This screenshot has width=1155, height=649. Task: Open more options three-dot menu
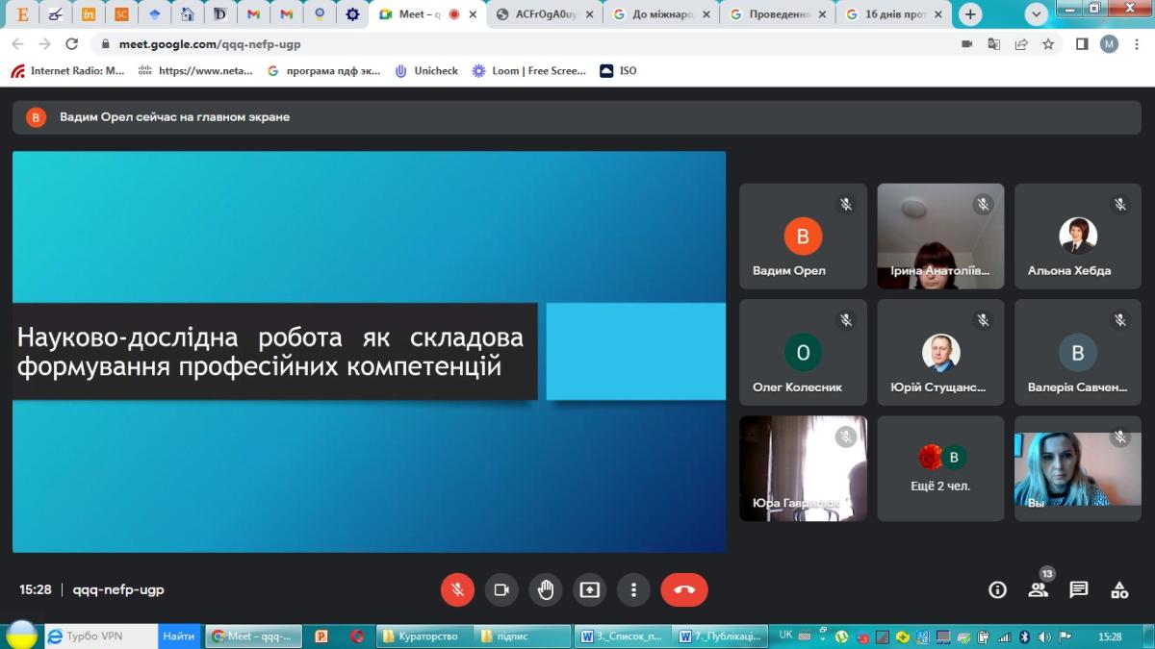point(633,589)
